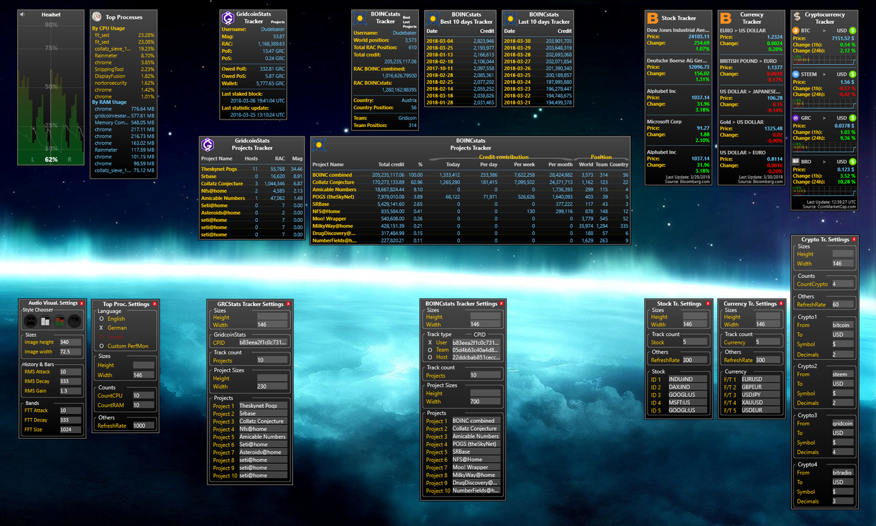The image size is (876, 526).
Task: Click the Headset volume level bar
Action: click(x=51, y=159)
